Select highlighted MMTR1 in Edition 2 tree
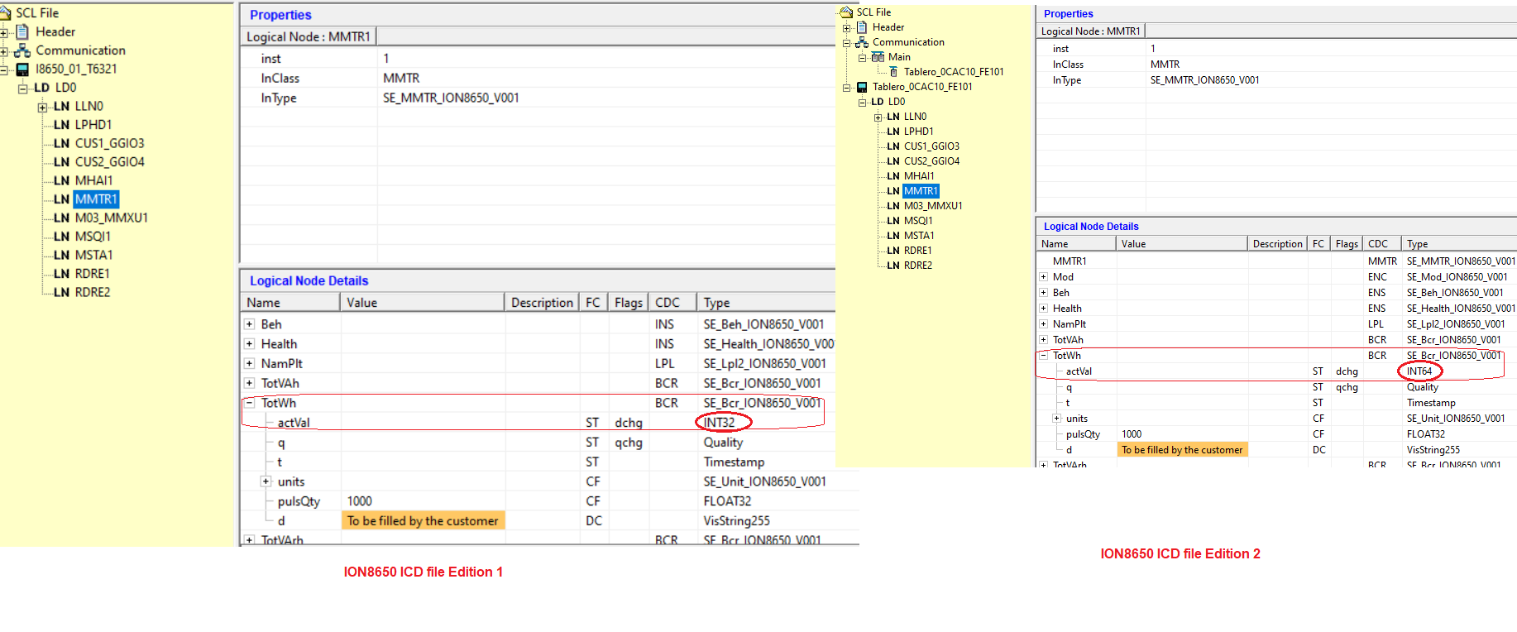Screen dimensions: 1517x632 coord(921,191)
